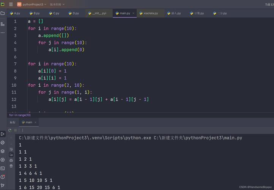Open the Services layers icon

point(3,151)
